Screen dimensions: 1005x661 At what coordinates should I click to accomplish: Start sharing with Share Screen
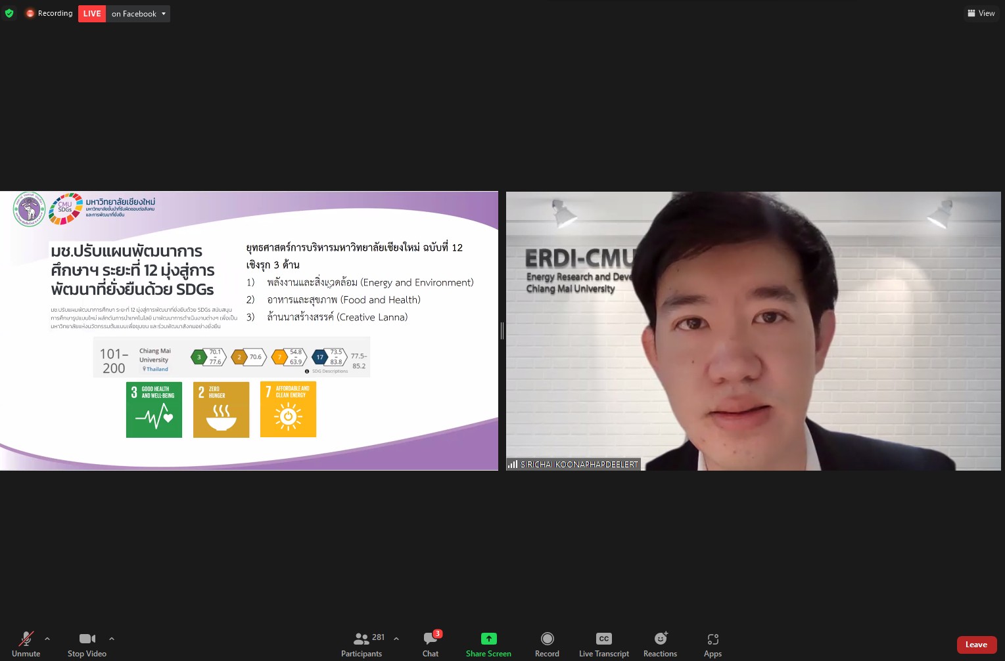(488, 644)
